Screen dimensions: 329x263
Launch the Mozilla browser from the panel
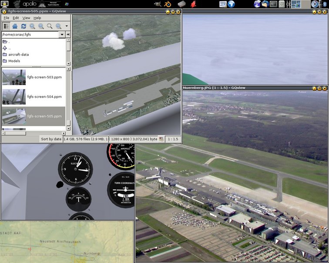[x=257, y=4]
